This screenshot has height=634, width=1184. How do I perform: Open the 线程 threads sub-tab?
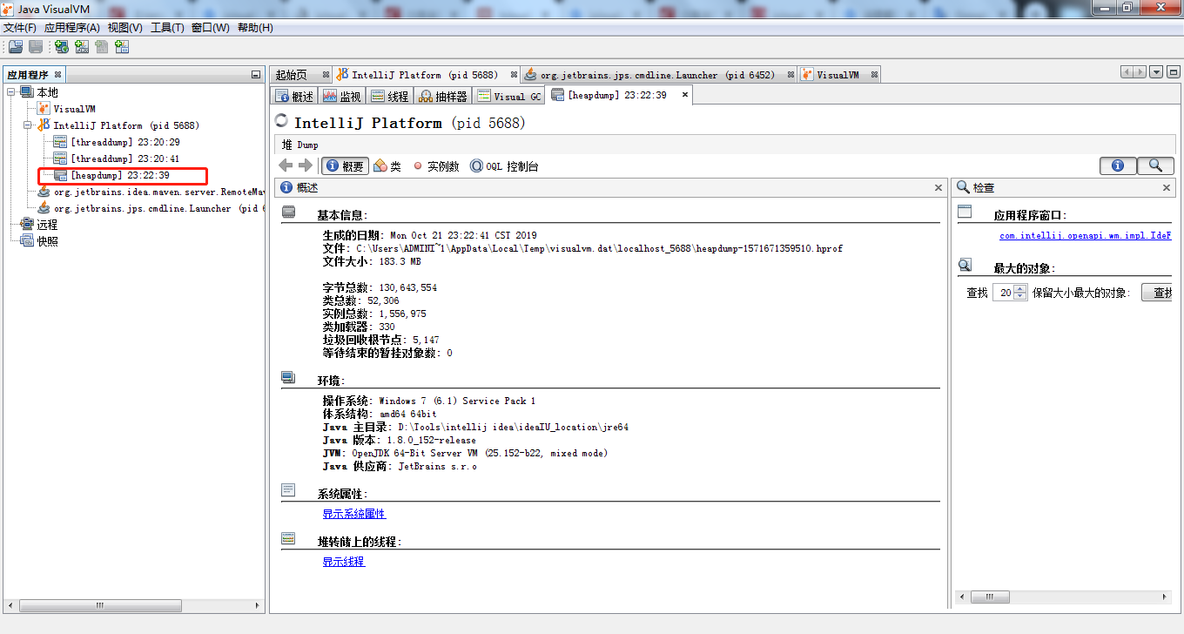coord(389,96)
